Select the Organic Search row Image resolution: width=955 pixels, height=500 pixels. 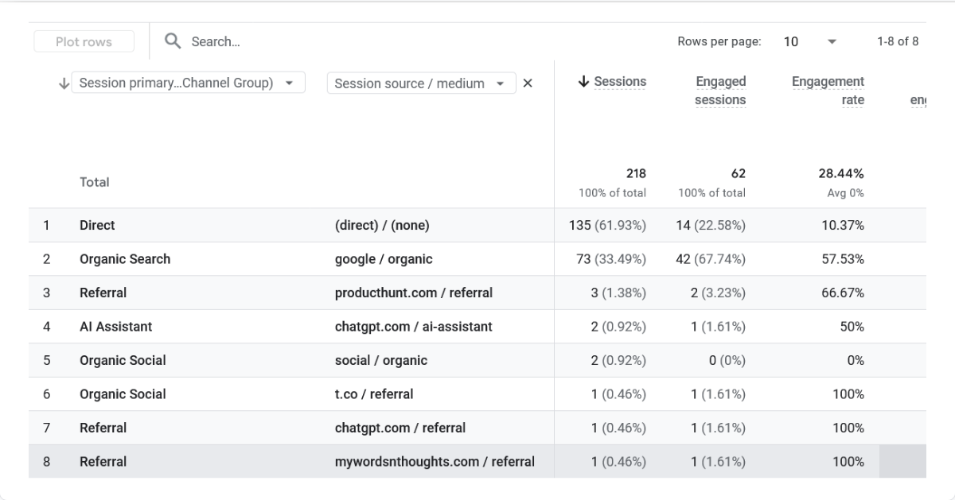click(477, 259)
